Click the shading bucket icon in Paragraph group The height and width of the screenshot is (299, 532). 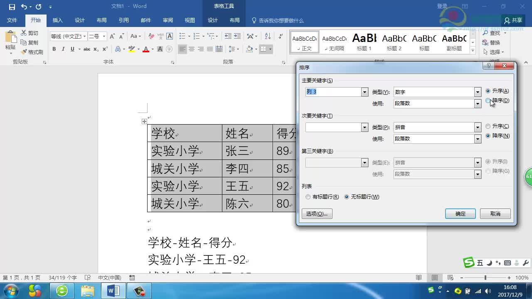[250, 49]
